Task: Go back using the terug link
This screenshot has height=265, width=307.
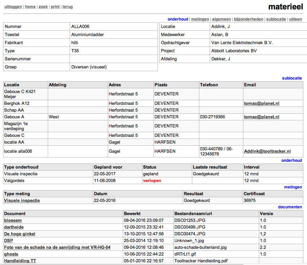Action: [68, 7]
